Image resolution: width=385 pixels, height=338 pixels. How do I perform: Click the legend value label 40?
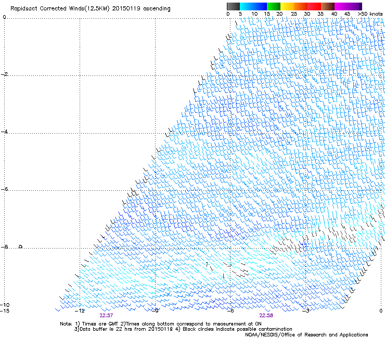click(x=334, y=14)
